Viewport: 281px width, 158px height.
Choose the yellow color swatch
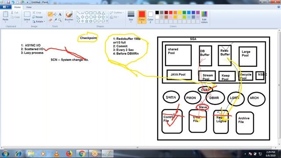click(x=180, y=13)
